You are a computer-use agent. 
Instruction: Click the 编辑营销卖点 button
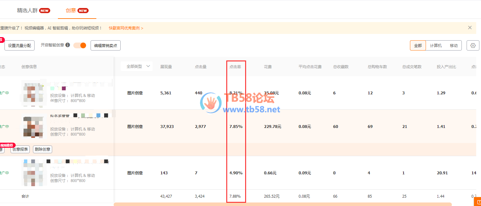(x=106, y=45)
